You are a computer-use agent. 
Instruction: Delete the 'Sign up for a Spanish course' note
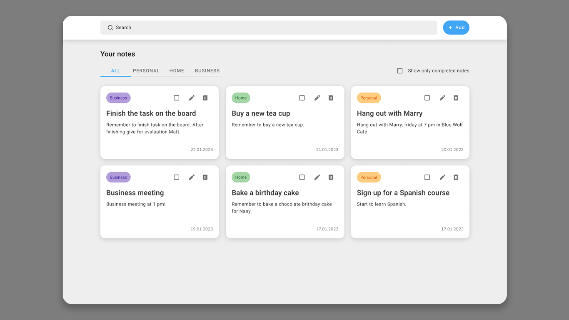click(456, 177)
